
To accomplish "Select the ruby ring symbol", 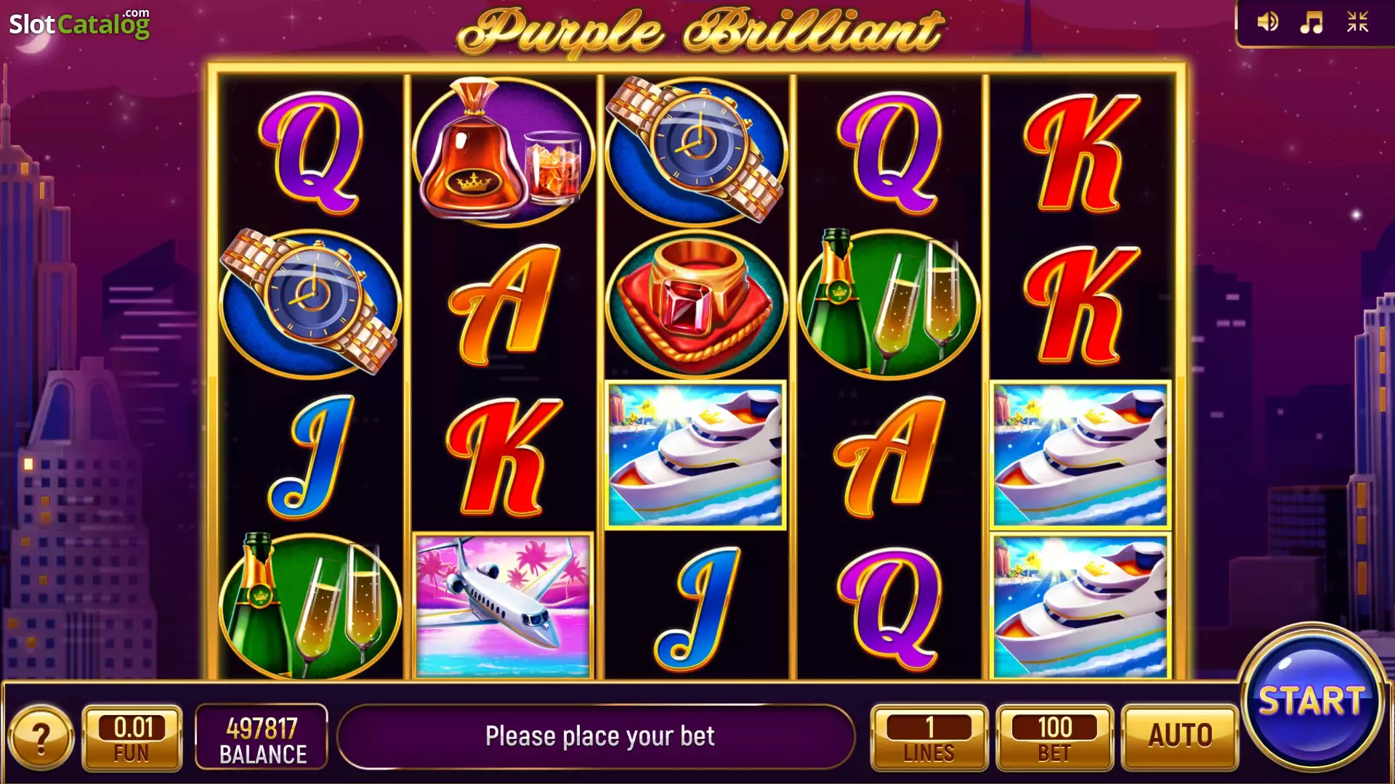I will 695,305.
